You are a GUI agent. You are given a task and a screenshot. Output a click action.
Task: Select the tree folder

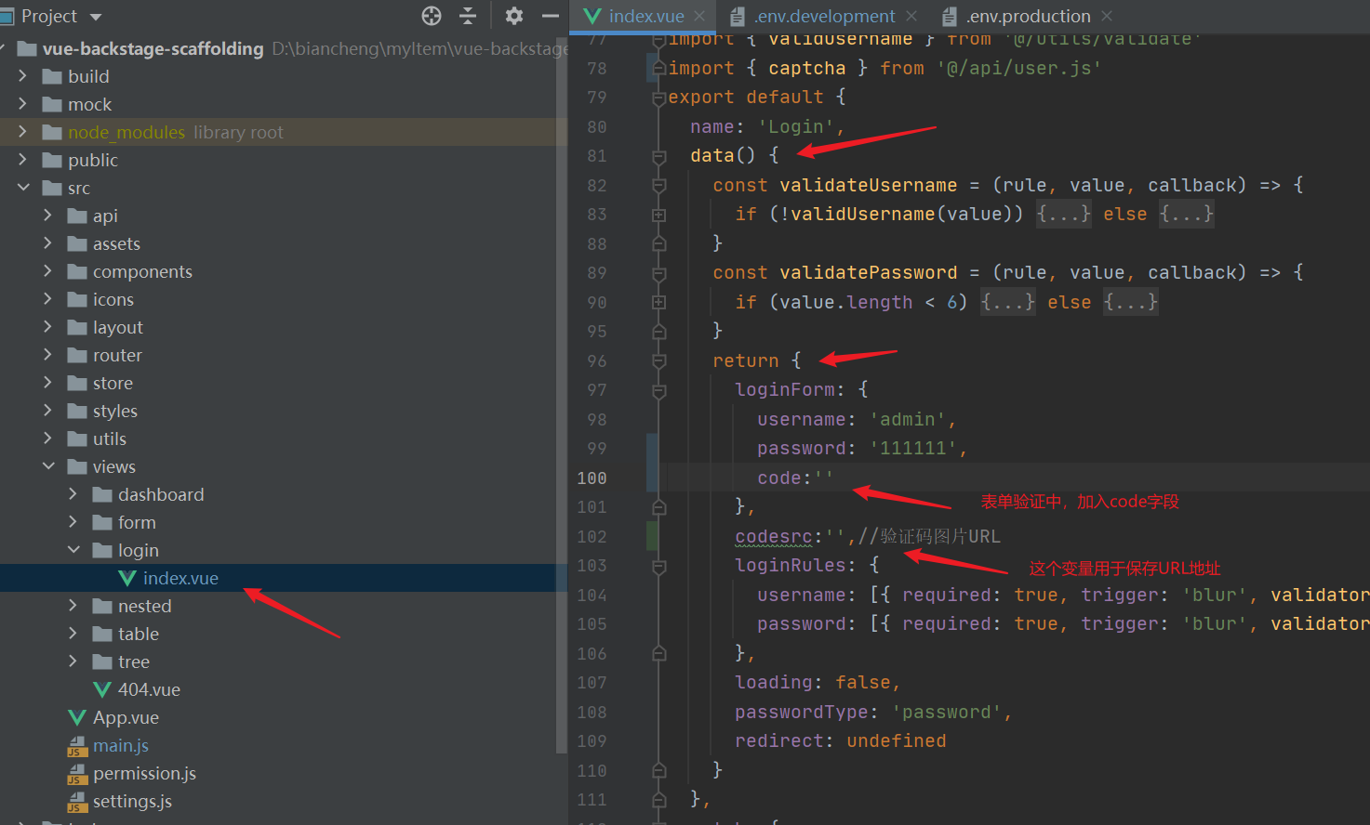click(133, 661)
